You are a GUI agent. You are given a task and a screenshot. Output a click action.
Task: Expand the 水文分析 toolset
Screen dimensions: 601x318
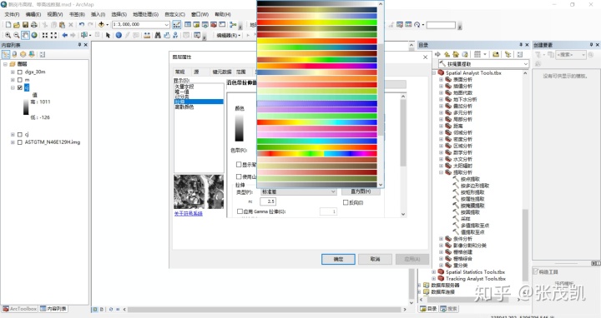tap(441, 159)
